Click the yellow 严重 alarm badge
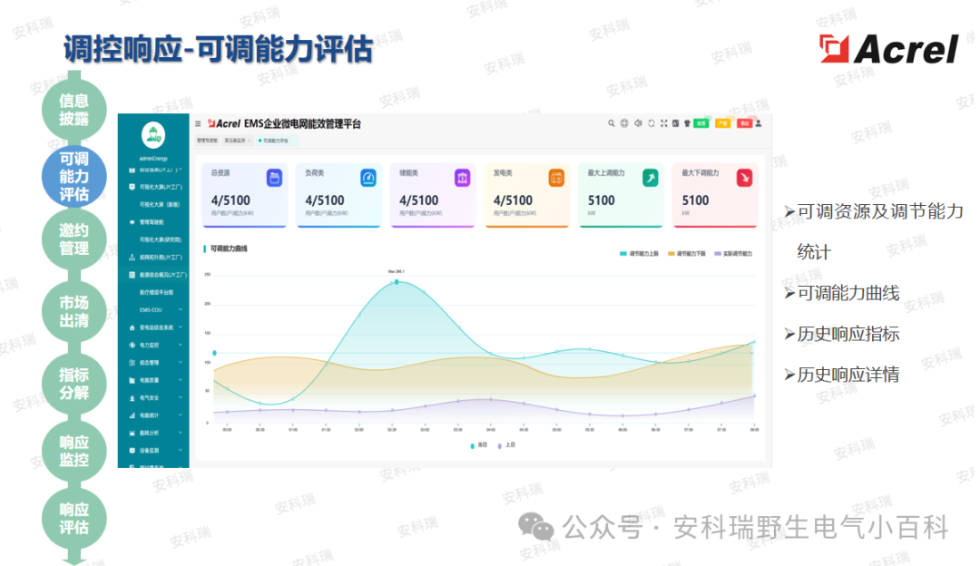The width and height of the screenshot is (980, 566). point(722,123)
